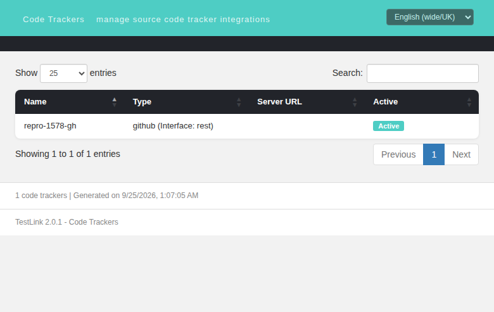Screen dimensions: 494x312
Task: Click the Showing 1 to 1 of 1 entries text
Action: coord(68,154)
